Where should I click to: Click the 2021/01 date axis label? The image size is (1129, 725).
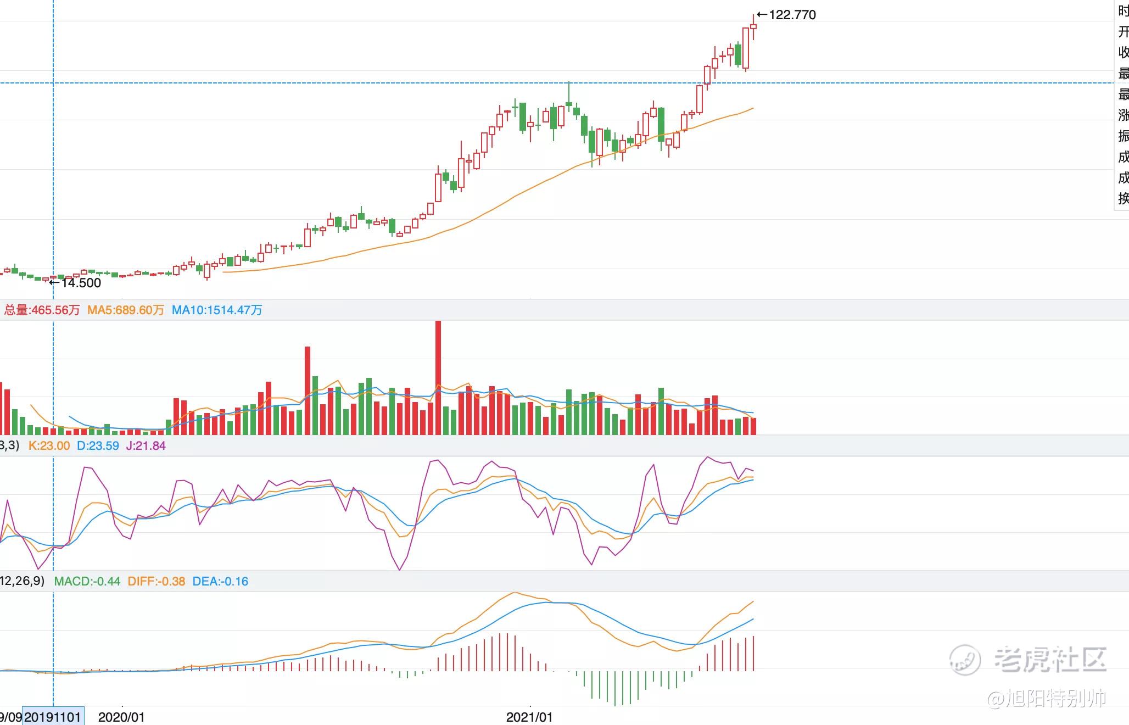529,717
